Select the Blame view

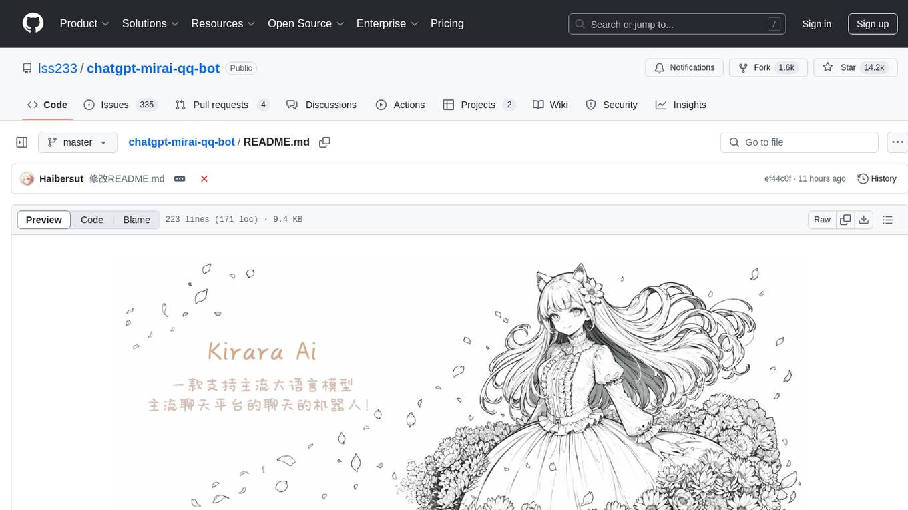click(x=137, y=220)
